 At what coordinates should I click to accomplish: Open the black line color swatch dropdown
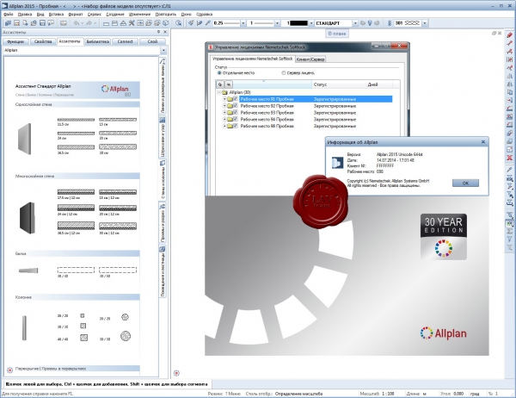point(311,23)
